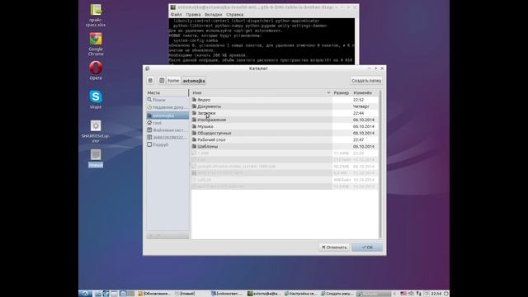Click the power icon in the tray
The width and height of the screenshot is (528, 297).
click(445, 294)
